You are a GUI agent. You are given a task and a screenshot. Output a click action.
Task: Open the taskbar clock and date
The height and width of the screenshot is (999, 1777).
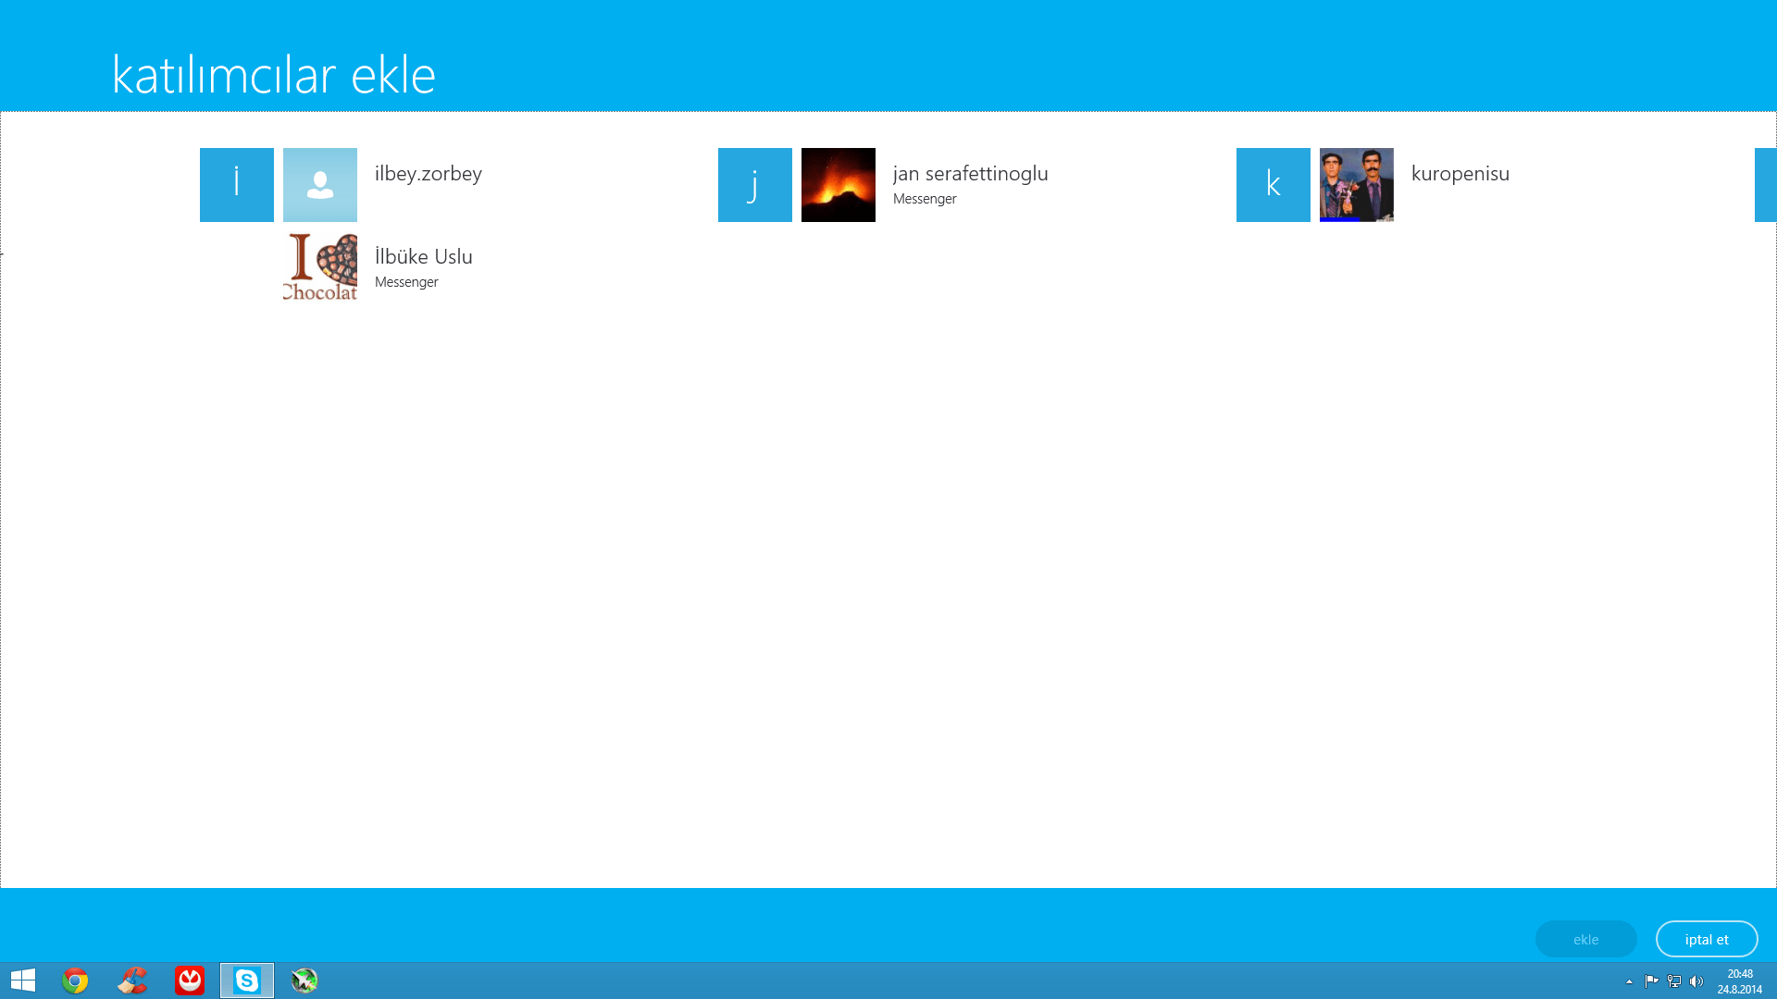tap(1739, 981)
